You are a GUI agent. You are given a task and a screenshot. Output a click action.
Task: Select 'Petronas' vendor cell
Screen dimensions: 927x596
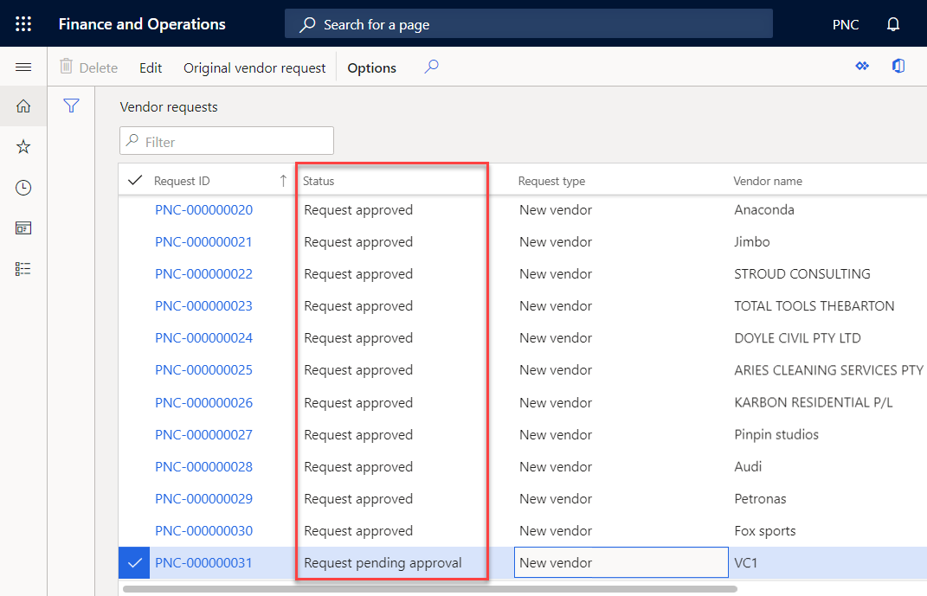[760, 498]
